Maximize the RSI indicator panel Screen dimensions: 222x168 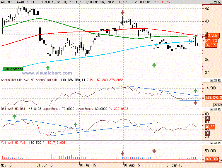coord(215,109)
